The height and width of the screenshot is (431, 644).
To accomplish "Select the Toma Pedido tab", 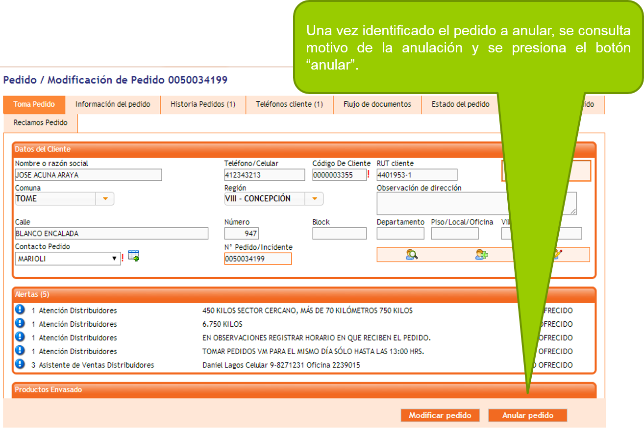I will [x=34, y=104].
